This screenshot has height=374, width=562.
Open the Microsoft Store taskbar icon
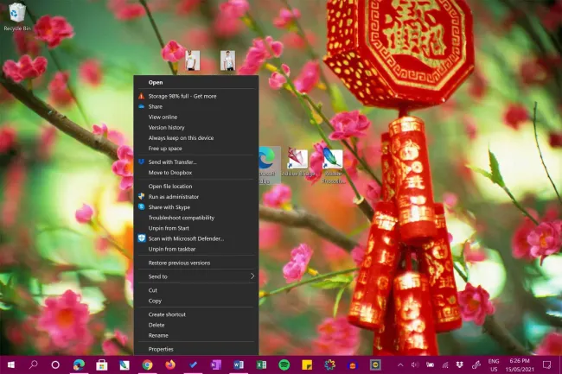coord(102,364)
